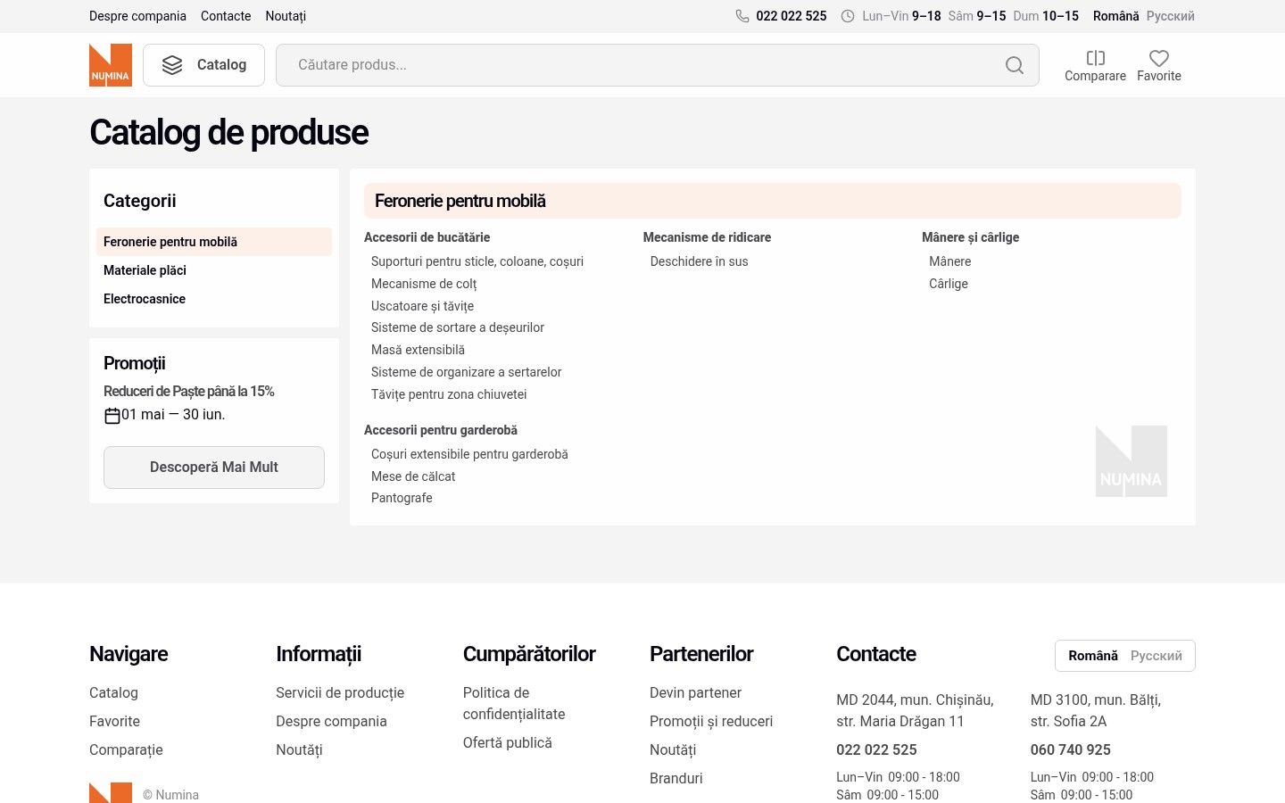Click the calendar icon in Promoții
Viewport: 1285px width, 803px height.
pyautogui.click(x=112, y=416)
